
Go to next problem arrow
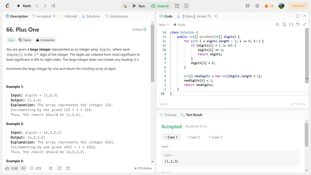[x=45, y=6]
